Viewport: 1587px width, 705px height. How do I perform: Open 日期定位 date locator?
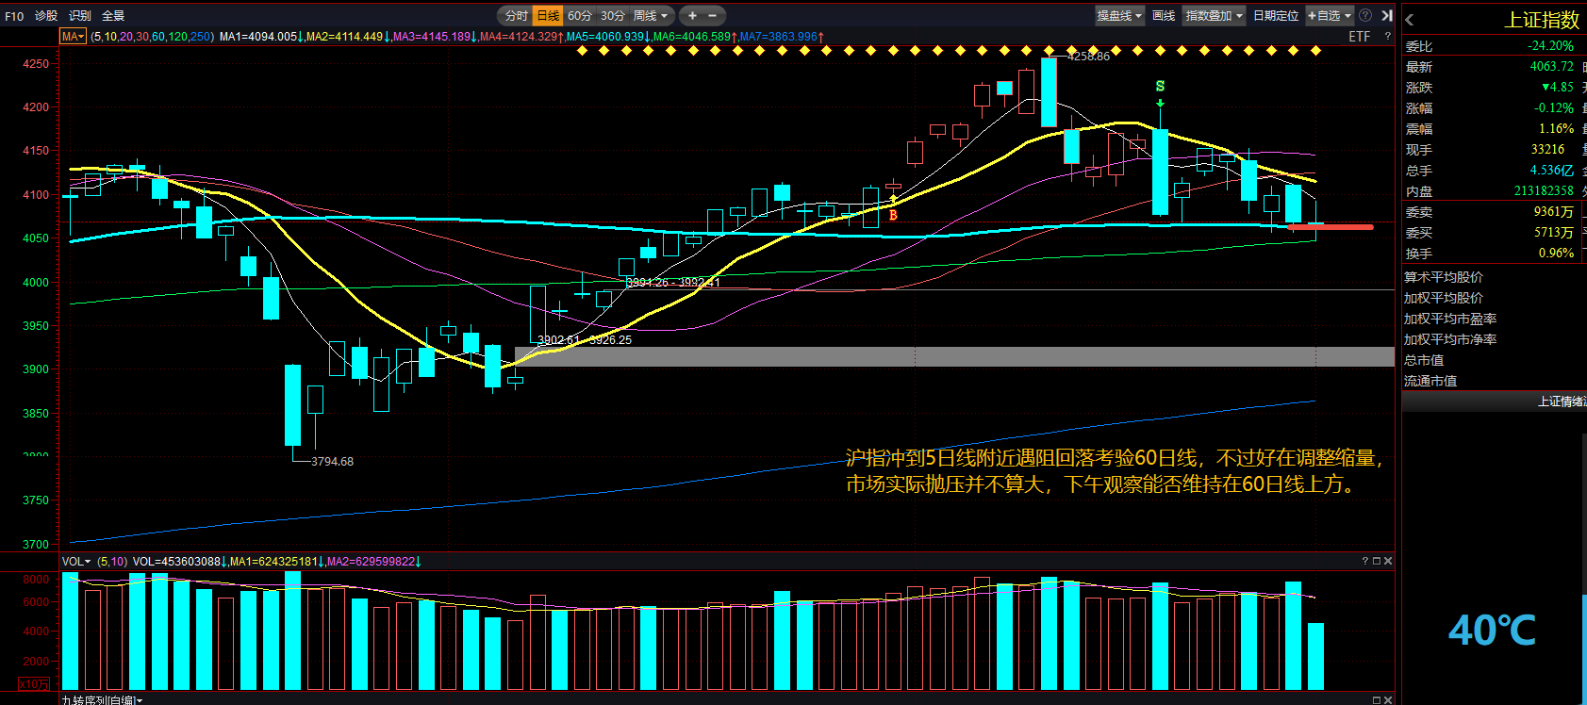coord(1276,16)
